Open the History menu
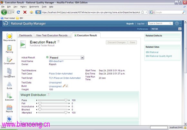The height and width of the screenshot is (130, 187). [23, 7]
